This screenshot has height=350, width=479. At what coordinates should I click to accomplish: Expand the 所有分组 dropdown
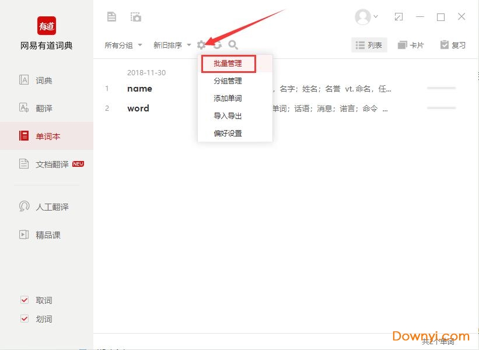(x=123, y=45)
